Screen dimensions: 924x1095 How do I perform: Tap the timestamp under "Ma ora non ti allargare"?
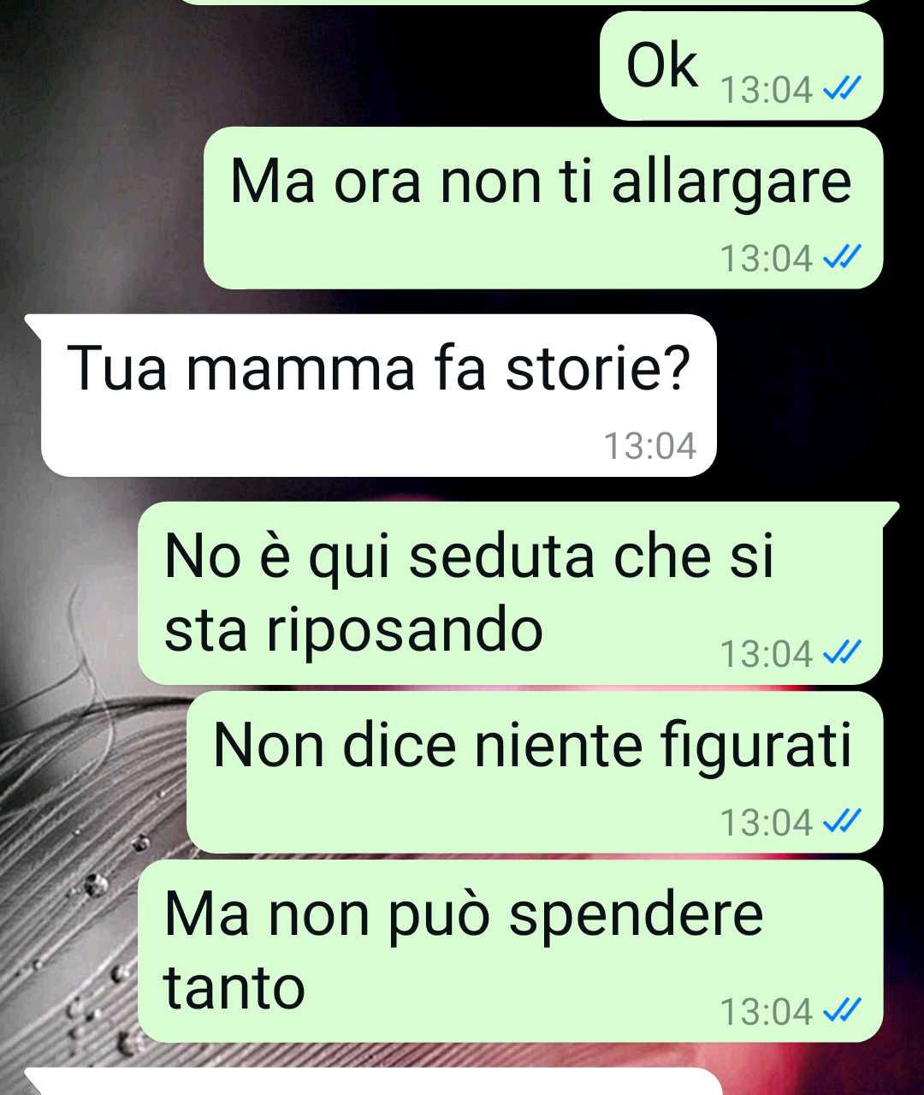[767, 258]
